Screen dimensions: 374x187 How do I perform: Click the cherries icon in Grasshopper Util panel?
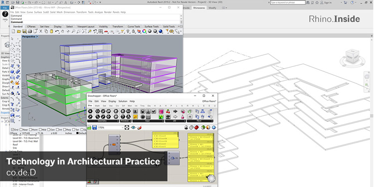pos(168,111)
